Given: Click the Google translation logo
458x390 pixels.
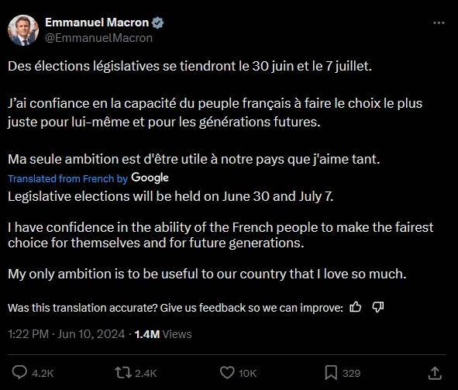Looking at the screenshot, I should coord(150,178).
